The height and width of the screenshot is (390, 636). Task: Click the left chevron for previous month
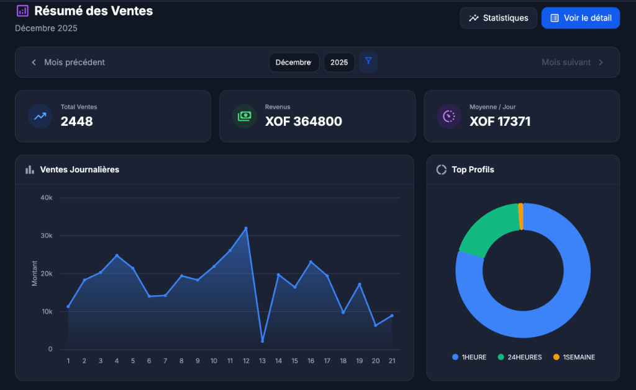click(x=34, y=62)
